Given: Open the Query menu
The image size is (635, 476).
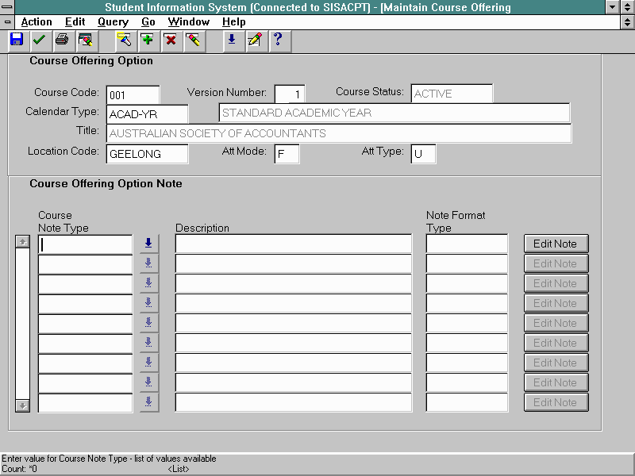Looking at the screenshot, I should coord(113,22).
